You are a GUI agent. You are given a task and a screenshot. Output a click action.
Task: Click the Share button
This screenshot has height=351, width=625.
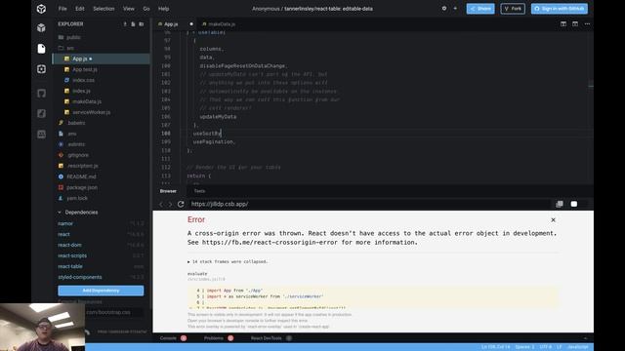480,9
